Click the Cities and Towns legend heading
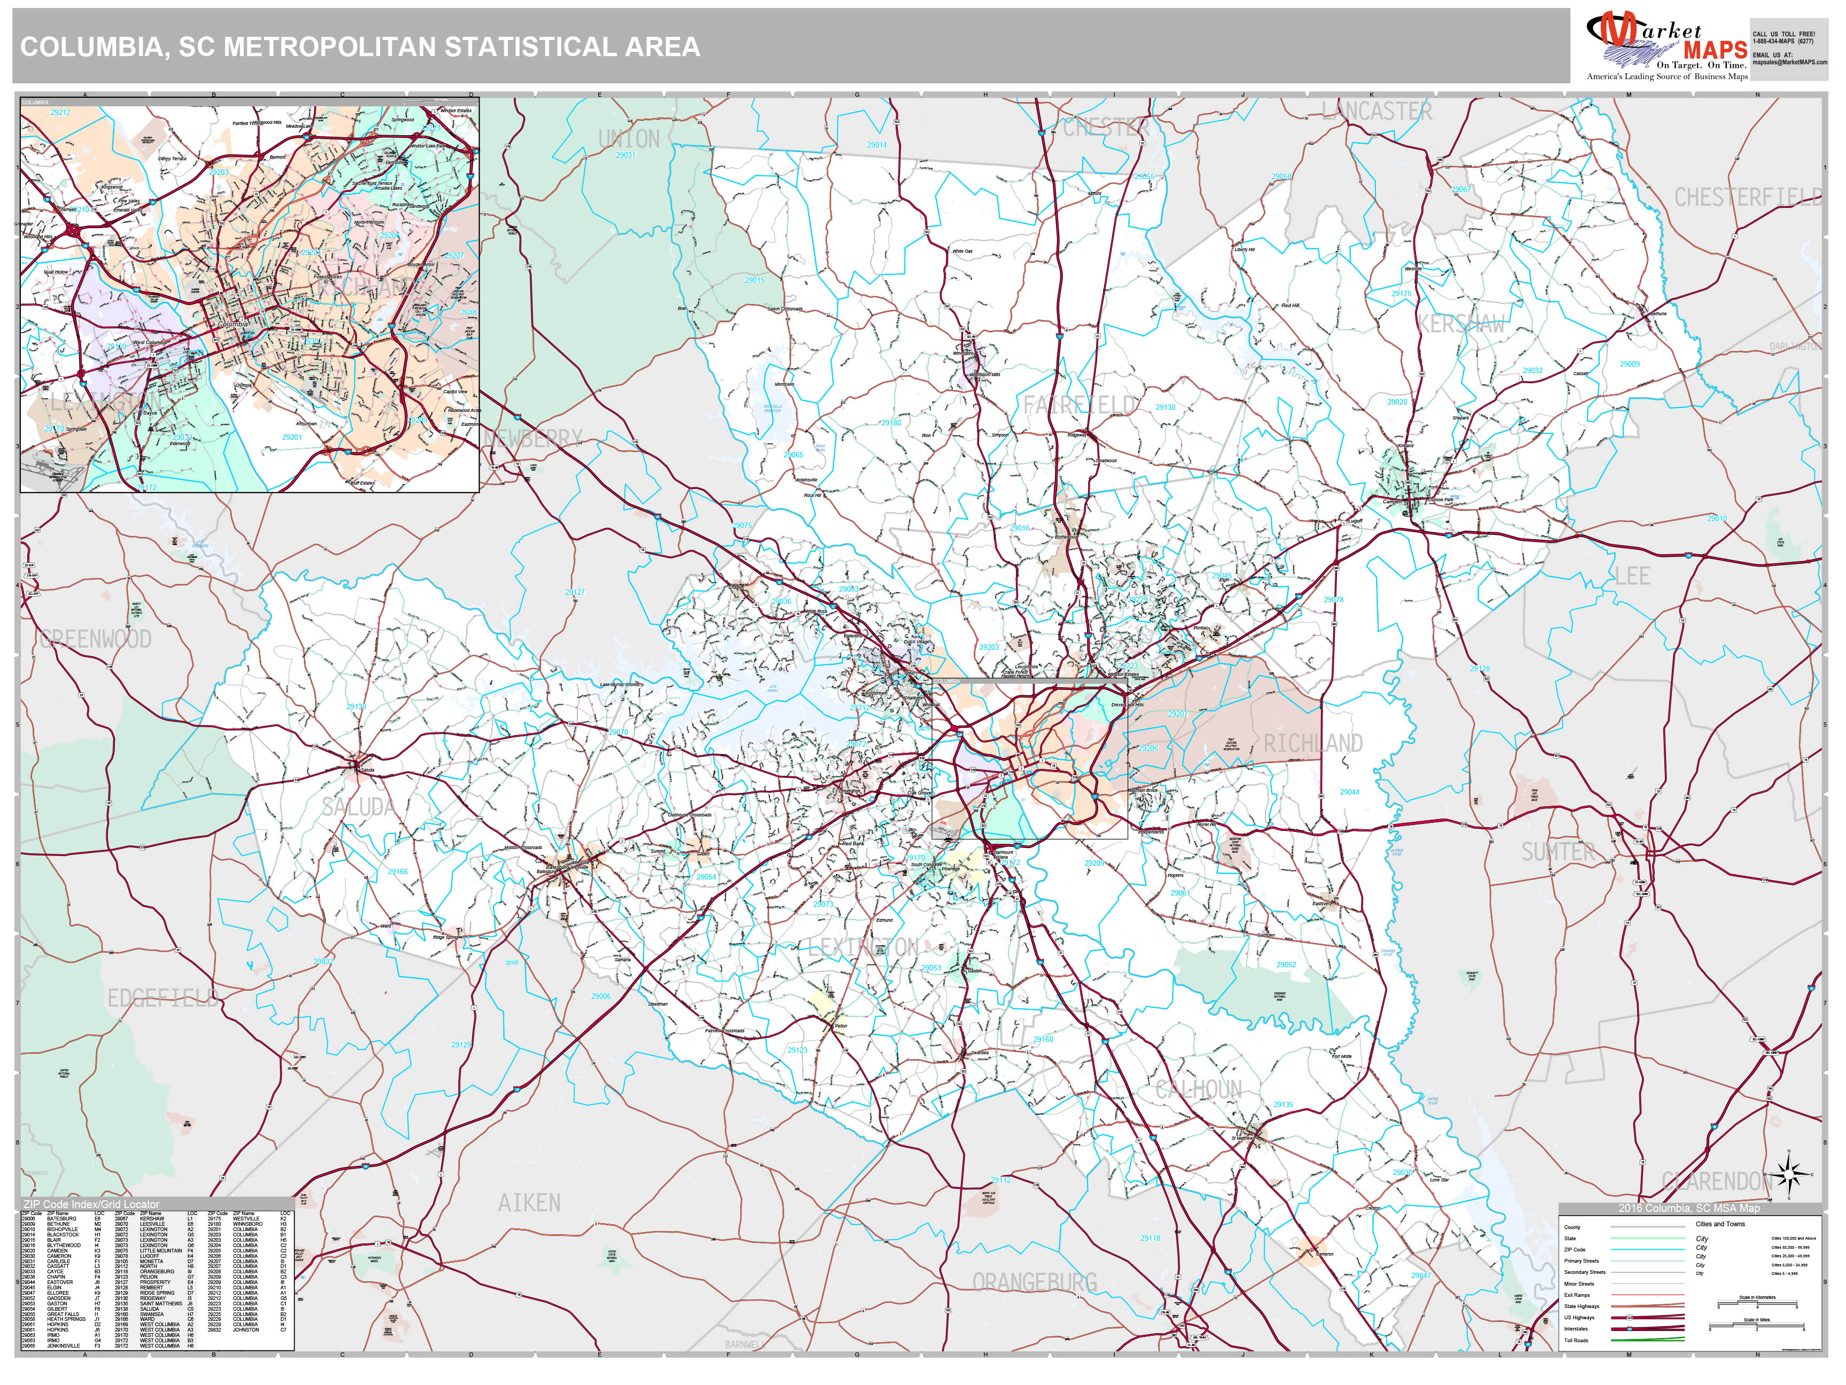This screenshot has height=1385, width=1846. pos(1720,1224)
